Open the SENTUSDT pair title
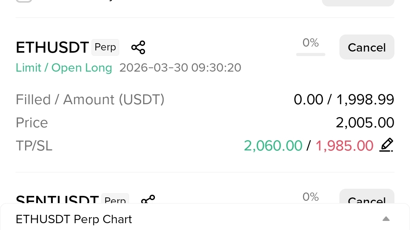The width and height of the screenshot is (410, 230). [x=57, y=200]
